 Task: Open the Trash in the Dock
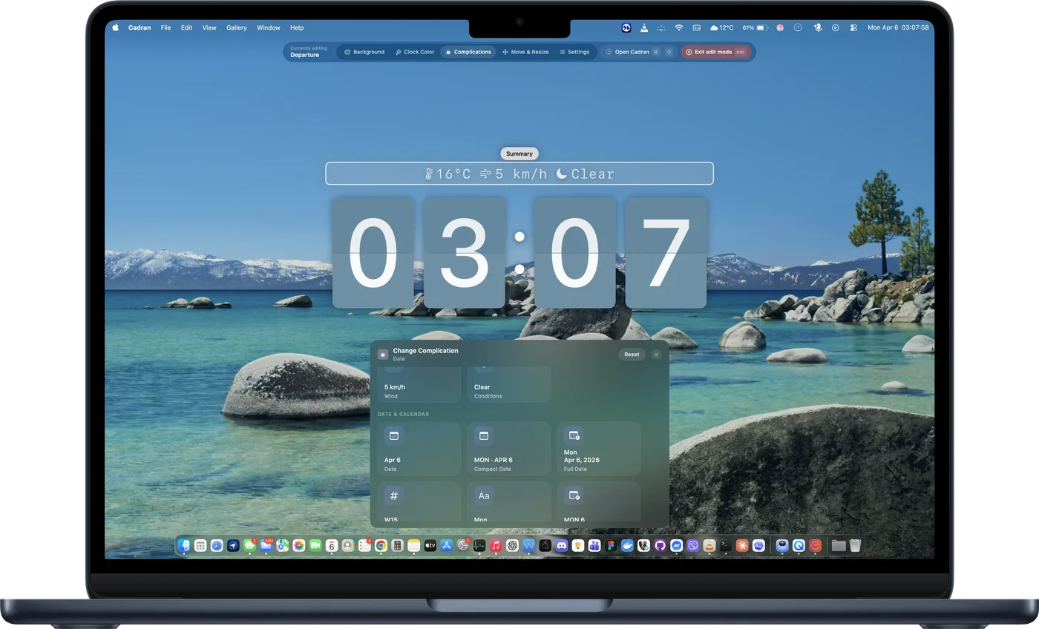(x=855, y=545)
